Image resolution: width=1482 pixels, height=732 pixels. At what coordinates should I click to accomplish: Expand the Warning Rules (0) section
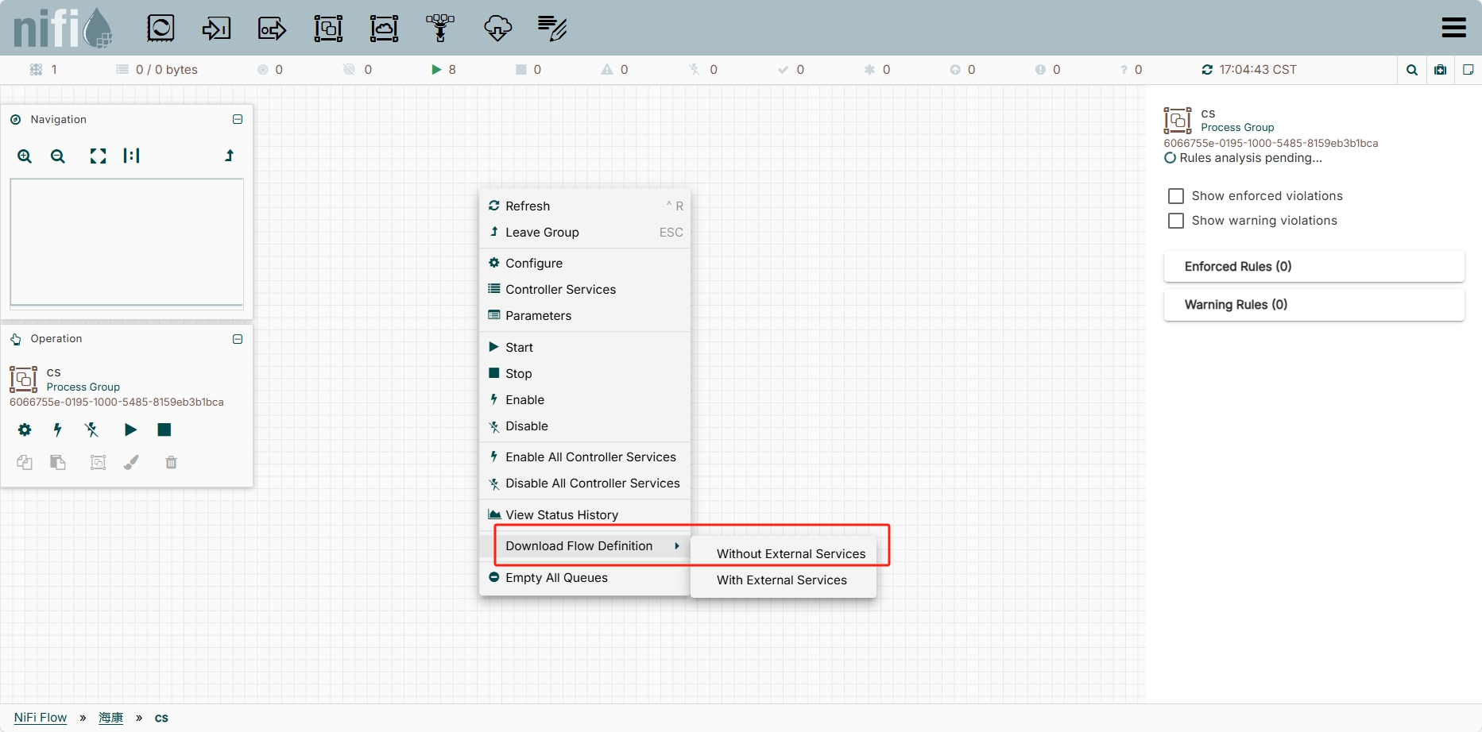[1314, 305]
